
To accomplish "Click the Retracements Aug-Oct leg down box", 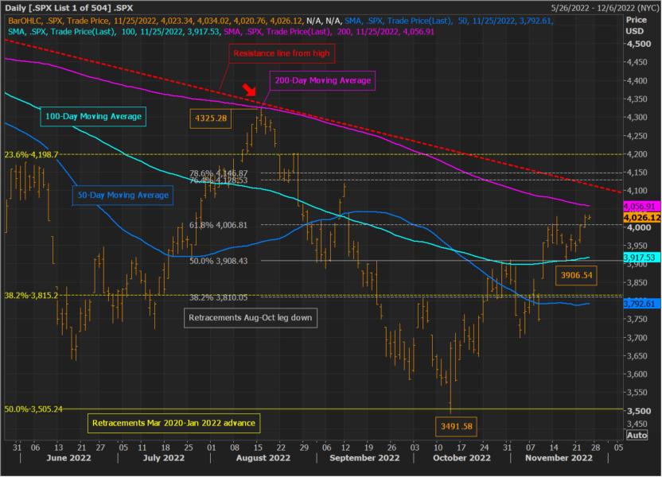I will point(251,317).
